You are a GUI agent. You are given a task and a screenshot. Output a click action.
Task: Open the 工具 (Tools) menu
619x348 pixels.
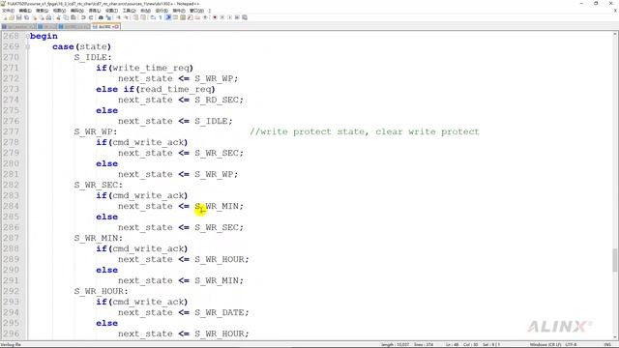(129, 11)
